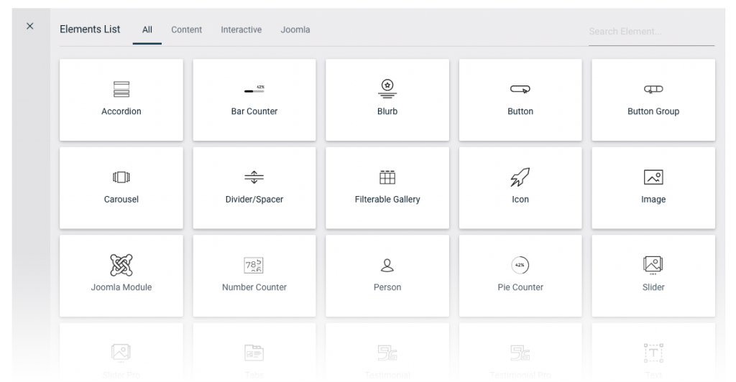736x382 pixels.
Task: Select the Accordion element icon
Action: pos(121,89)
